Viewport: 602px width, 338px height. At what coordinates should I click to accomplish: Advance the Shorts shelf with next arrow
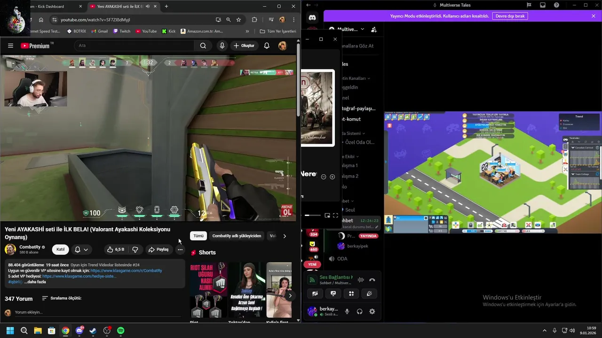[x=290, y=295]
